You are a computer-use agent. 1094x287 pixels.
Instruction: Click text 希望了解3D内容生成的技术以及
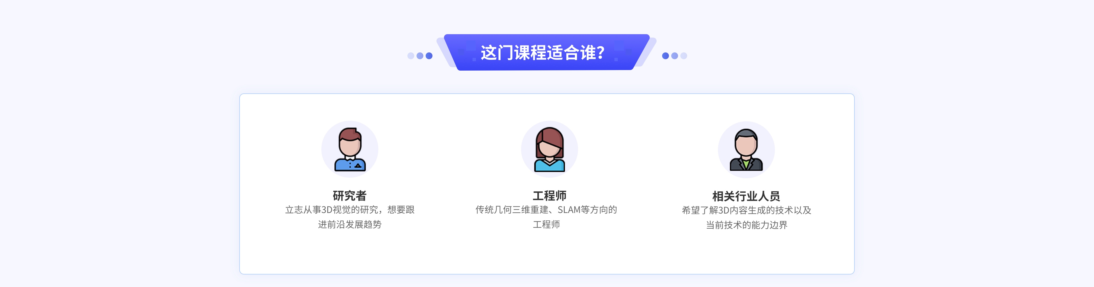(746, 210)
